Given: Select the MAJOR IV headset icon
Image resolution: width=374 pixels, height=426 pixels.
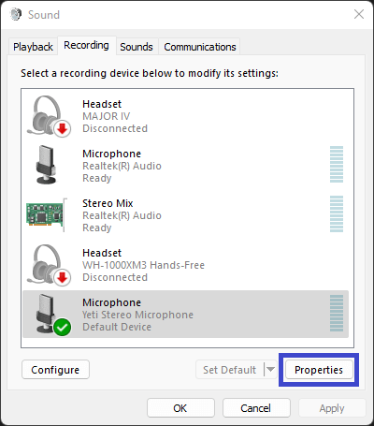Looking at the screenshot, I should [x=49, y=116].
